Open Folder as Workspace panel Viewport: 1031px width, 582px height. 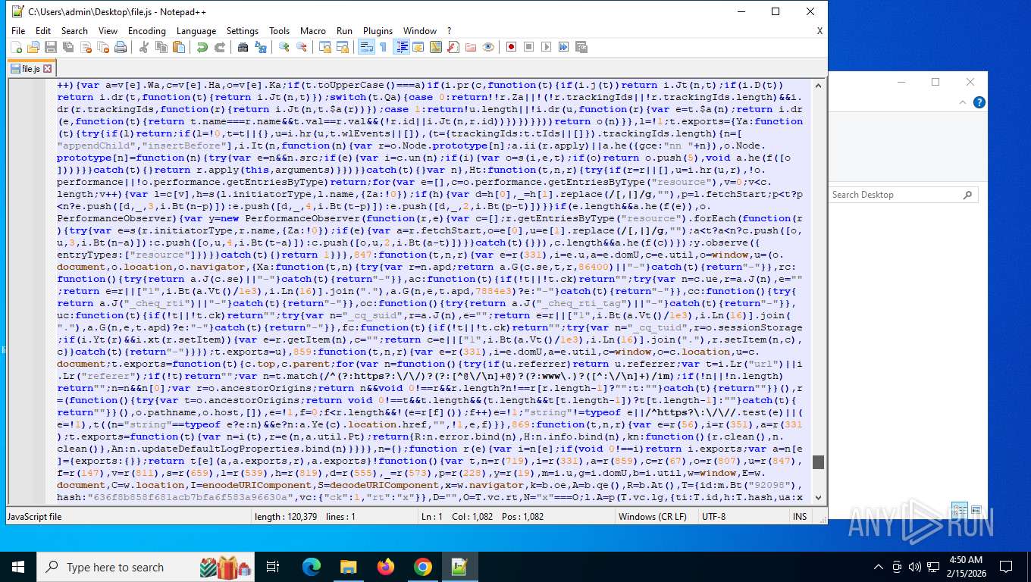[470, 47]
